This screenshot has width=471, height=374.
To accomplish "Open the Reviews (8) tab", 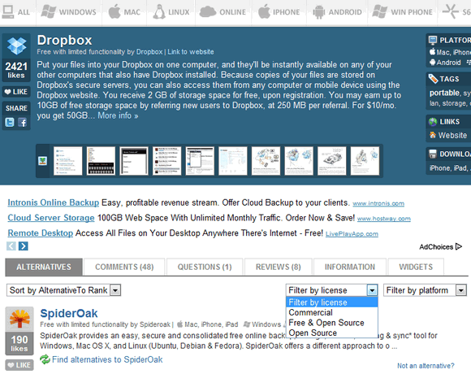I will coord(279,267).
